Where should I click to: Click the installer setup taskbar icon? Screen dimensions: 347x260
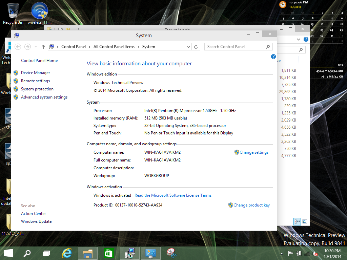[130, 253]
